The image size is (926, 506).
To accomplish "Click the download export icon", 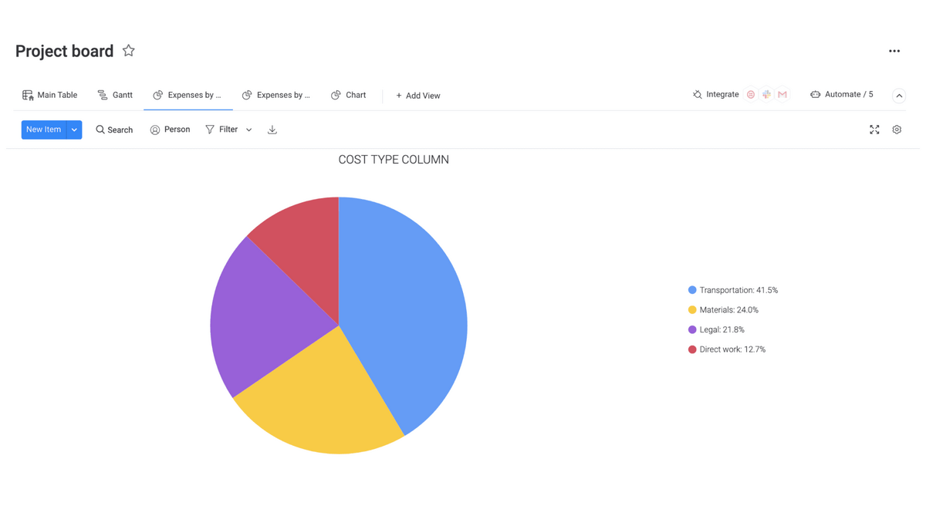I will [272, 130].
